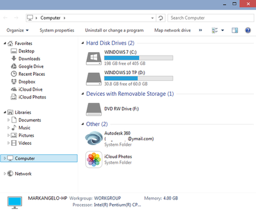This screenshot has height=222, width=256.
Task: Open the Help question mark button
Action: pos(248,30)
